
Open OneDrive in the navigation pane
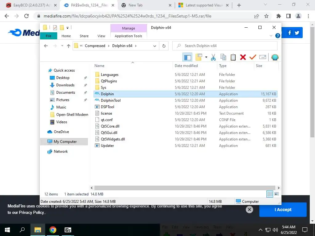coord(61,132)
